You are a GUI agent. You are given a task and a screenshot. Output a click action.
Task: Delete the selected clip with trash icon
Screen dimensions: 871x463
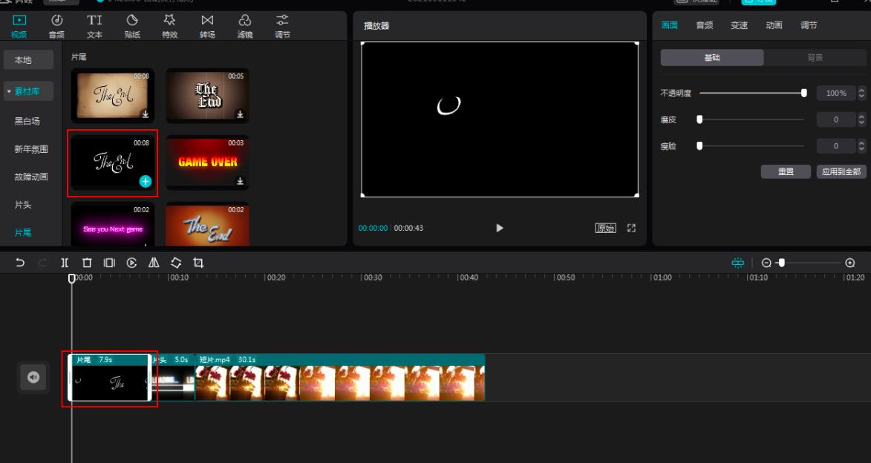point(87,263)
